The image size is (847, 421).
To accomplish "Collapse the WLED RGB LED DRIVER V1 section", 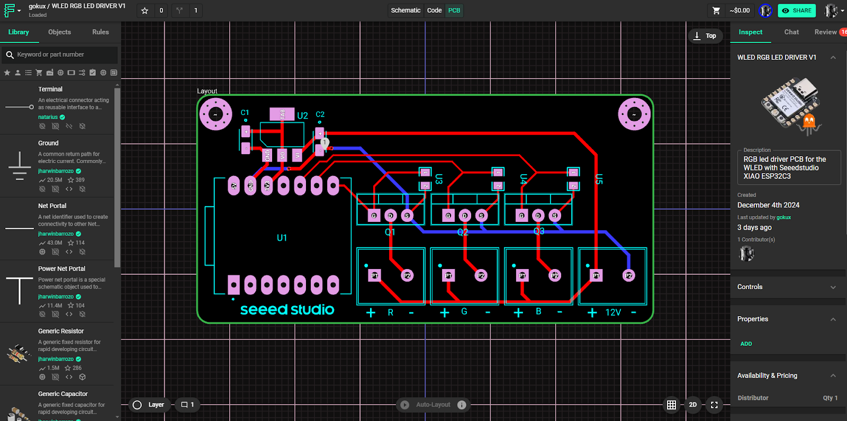I will [833, 57].
